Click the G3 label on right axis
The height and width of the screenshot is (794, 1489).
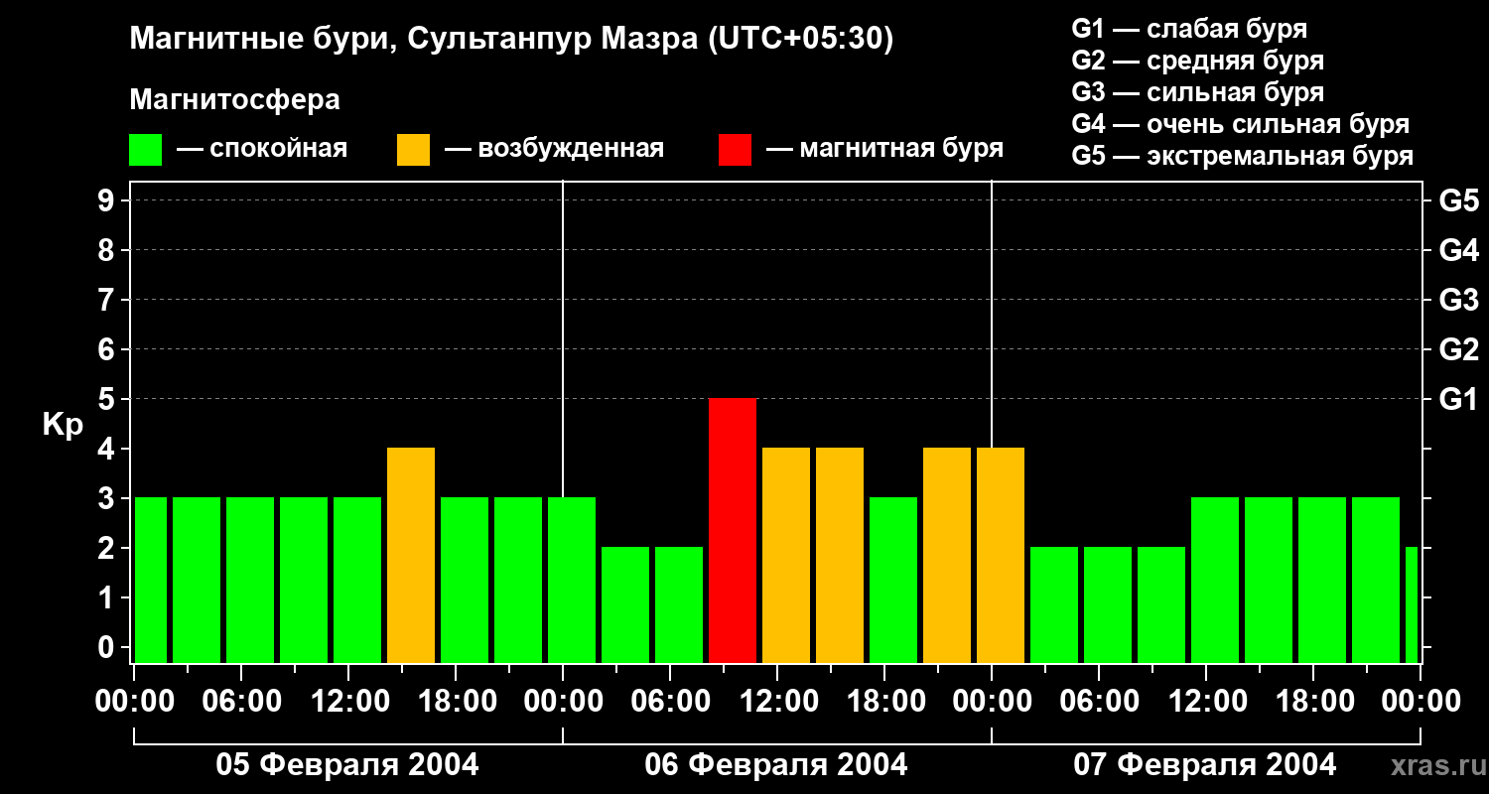coord(1459,301)
